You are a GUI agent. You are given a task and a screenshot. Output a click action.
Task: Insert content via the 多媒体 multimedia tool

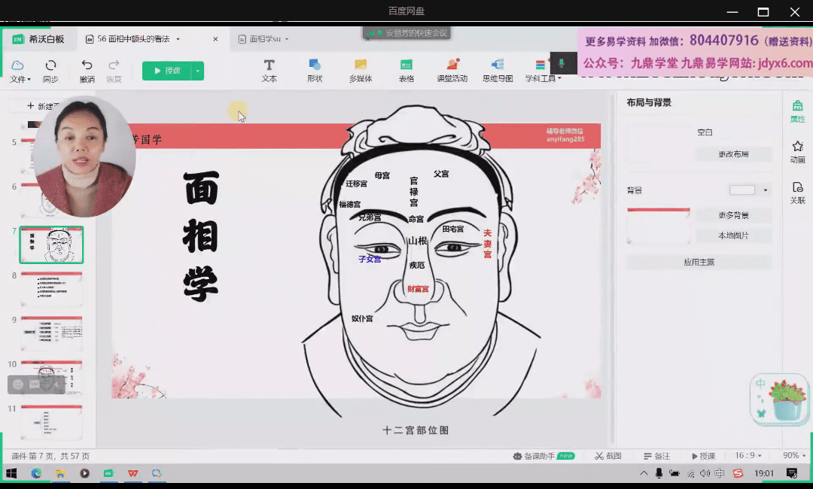(x=361, y=71)
